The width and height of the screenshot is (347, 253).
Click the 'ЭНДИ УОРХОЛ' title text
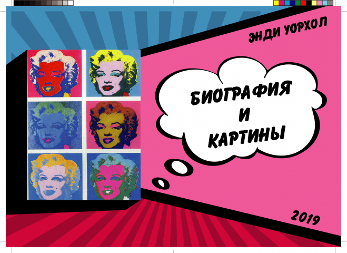(288, 31)
